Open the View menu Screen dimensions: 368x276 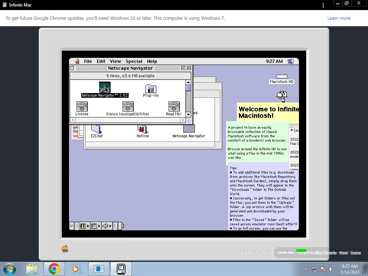(x=115, y=61)
